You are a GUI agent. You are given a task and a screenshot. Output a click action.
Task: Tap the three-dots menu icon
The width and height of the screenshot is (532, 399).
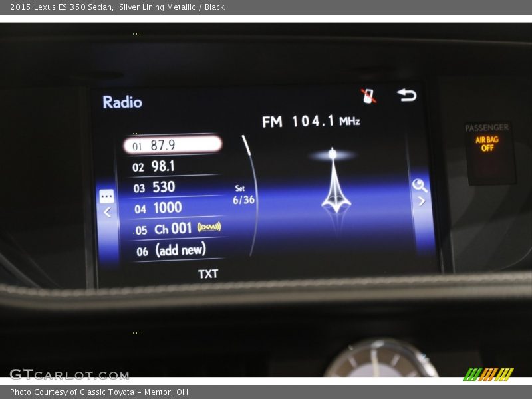pyautogui.click(x=106, y=196)
